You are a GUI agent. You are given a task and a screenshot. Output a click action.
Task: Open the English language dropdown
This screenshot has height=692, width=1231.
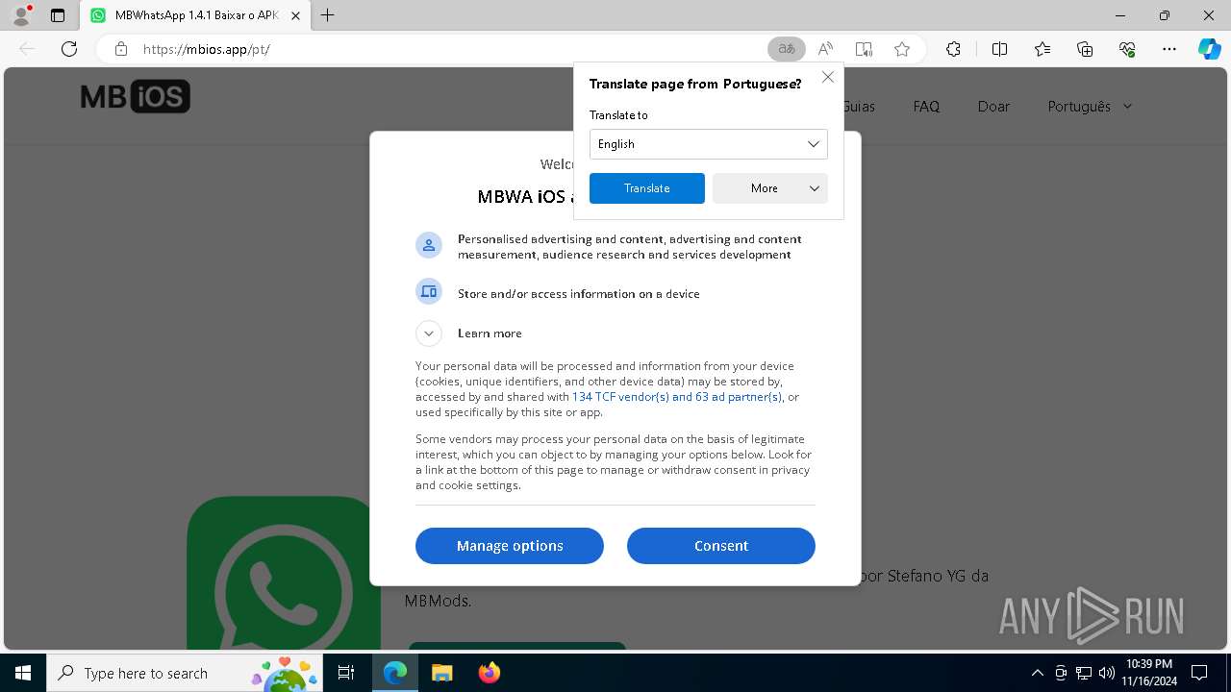click(x=708, y=144)
